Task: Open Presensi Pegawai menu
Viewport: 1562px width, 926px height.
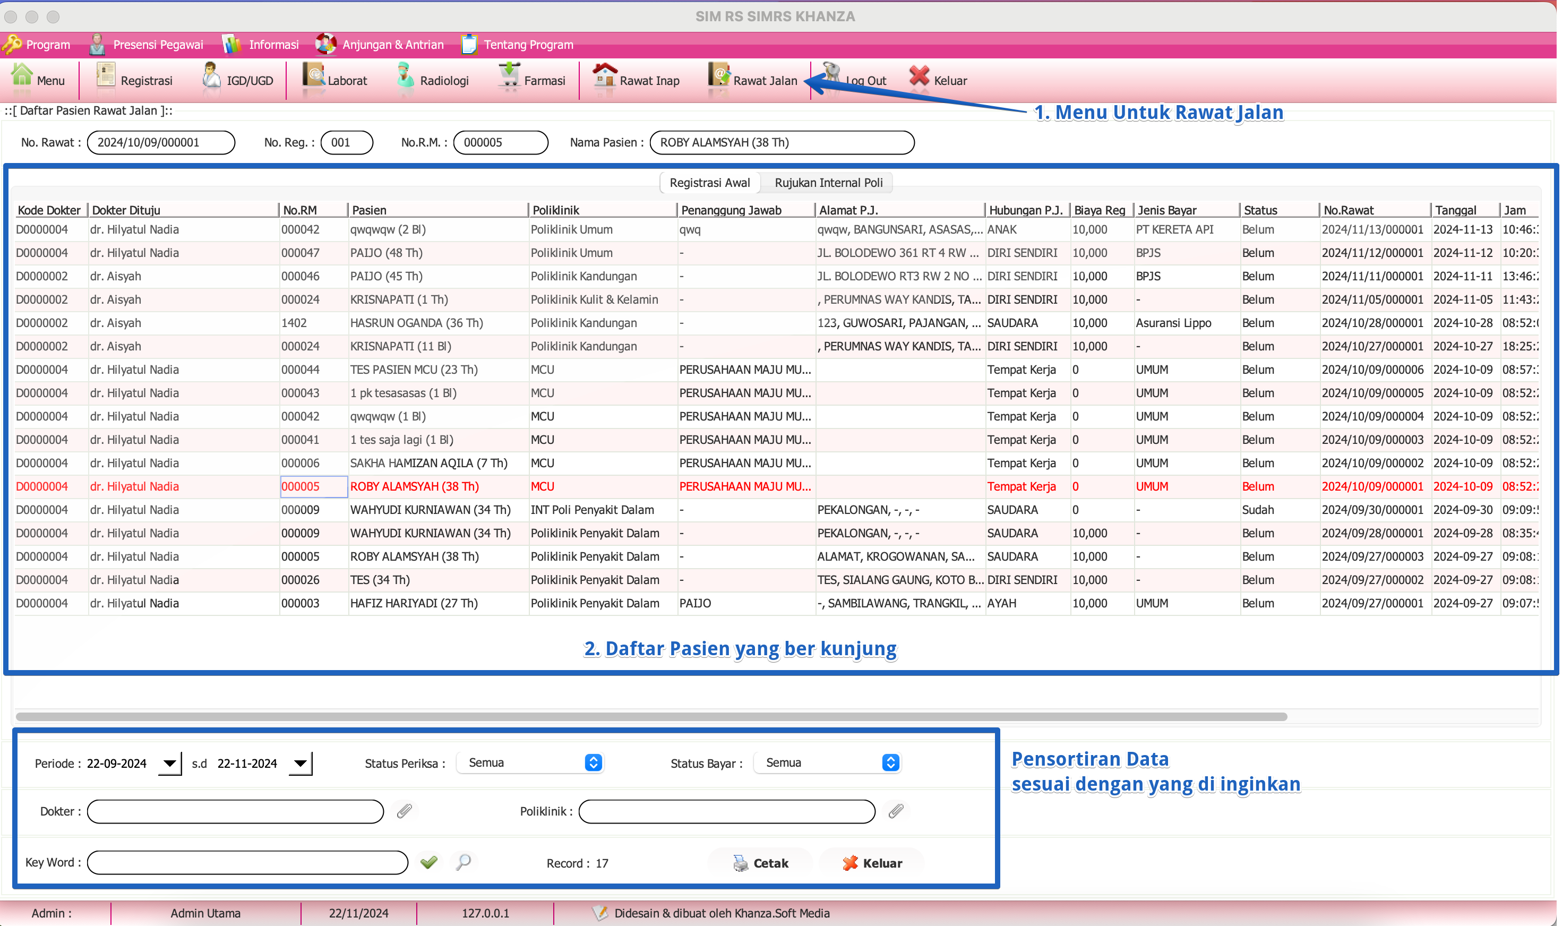Action: coord(147,44)
